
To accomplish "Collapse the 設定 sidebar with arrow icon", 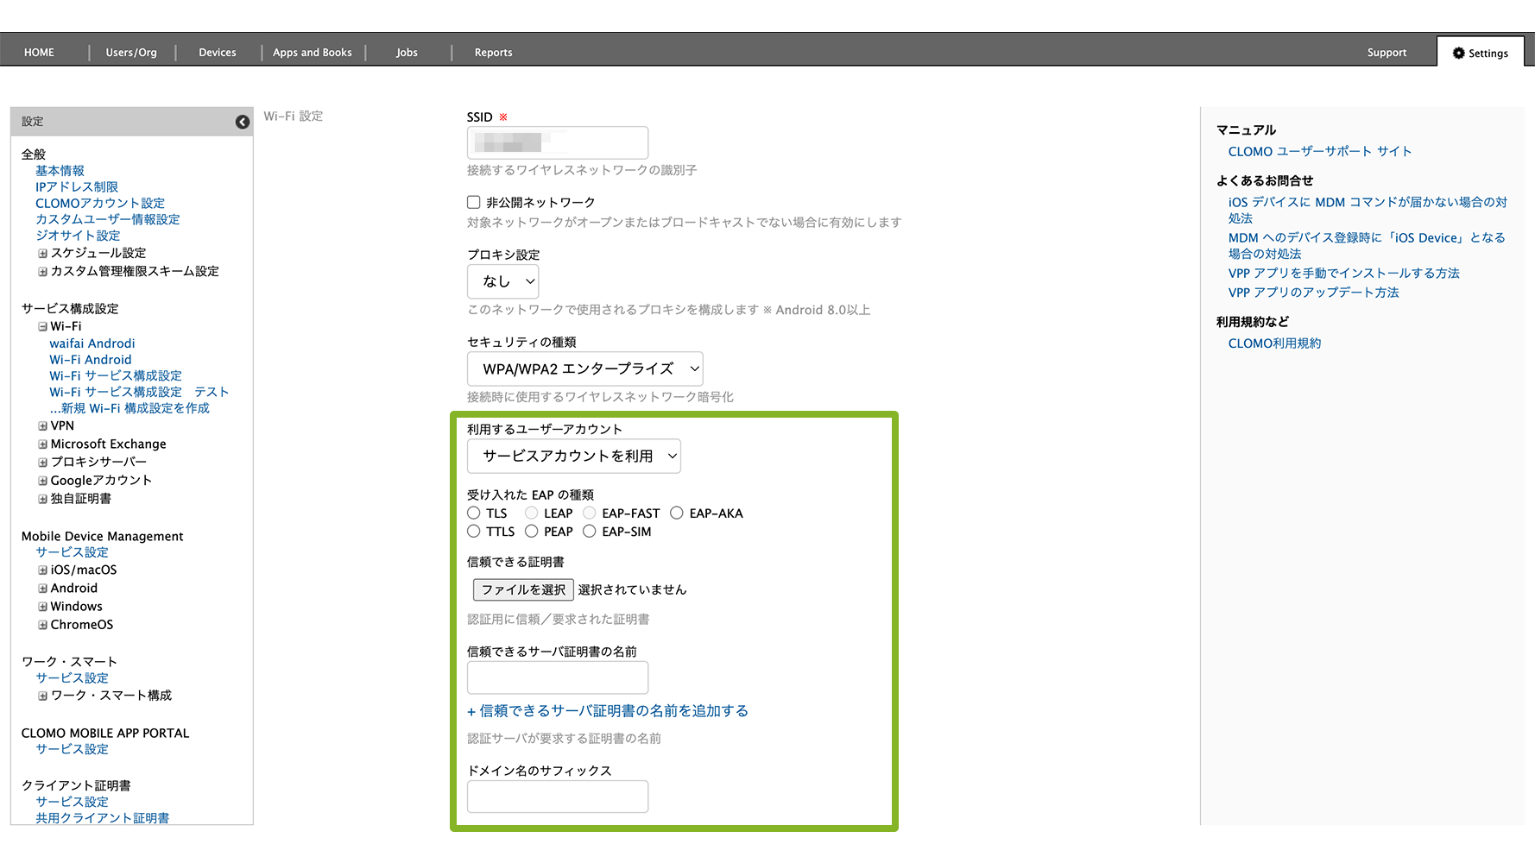I will click(x=243, y=122).
